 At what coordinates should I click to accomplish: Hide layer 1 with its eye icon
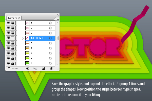8,23
